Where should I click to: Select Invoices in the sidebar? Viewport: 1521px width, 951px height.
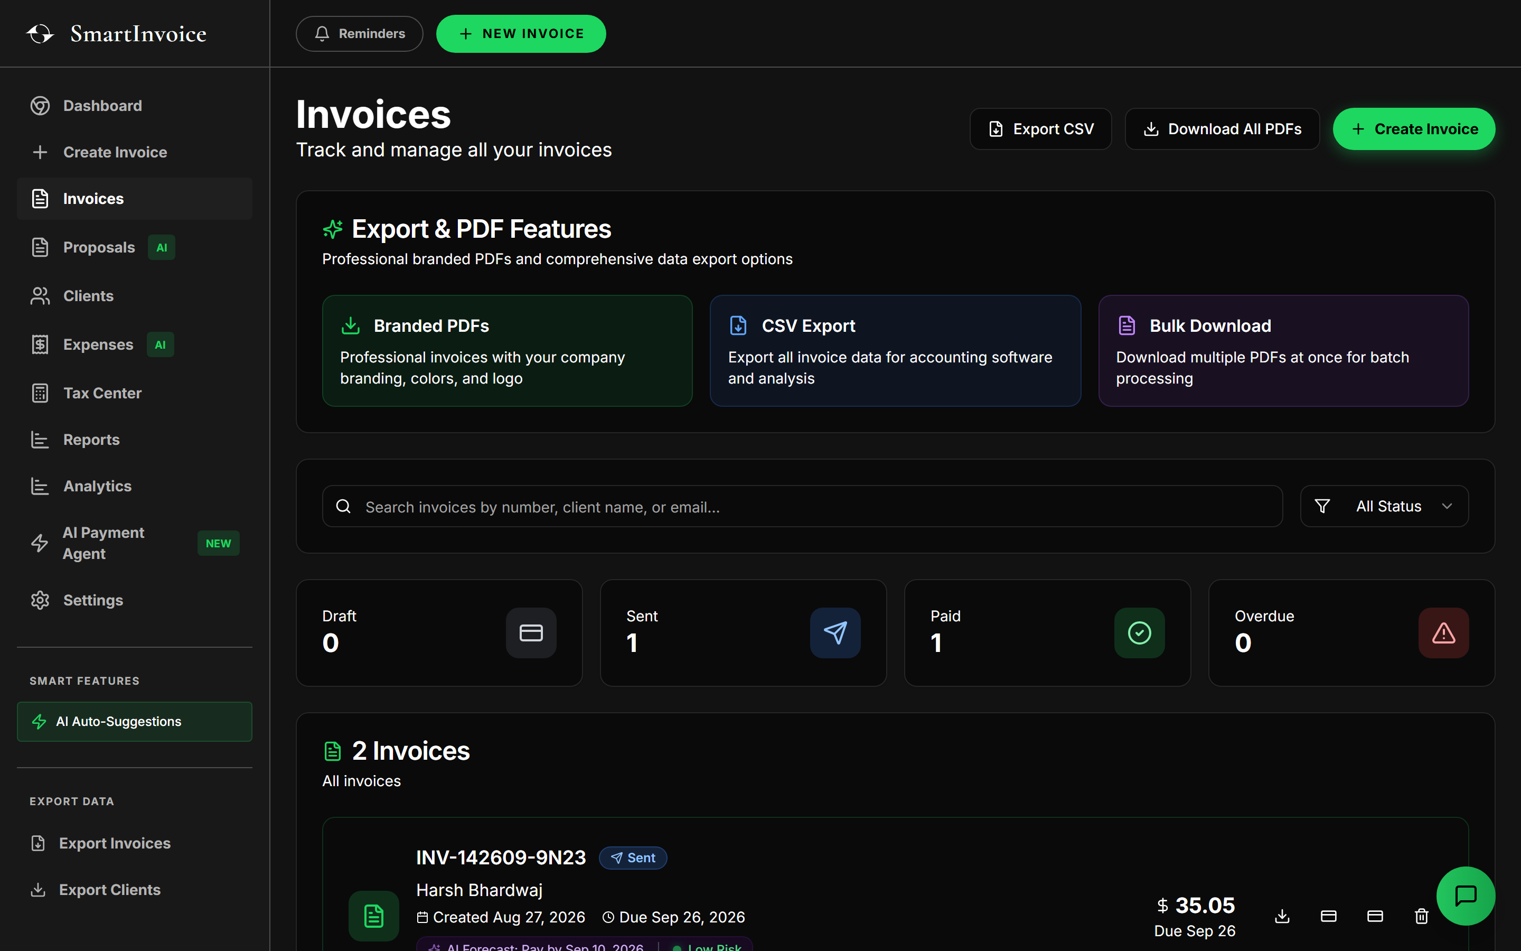[135, 199]
